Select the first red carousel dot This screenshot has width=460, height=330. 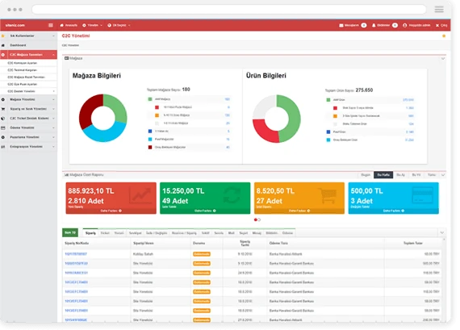tap(256, 219)
